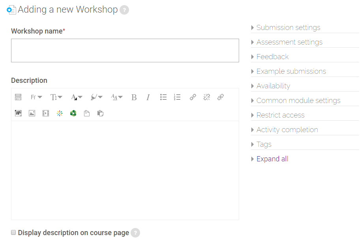Open the highlight background color dropdown
The image size is (363, 243).
97,97
